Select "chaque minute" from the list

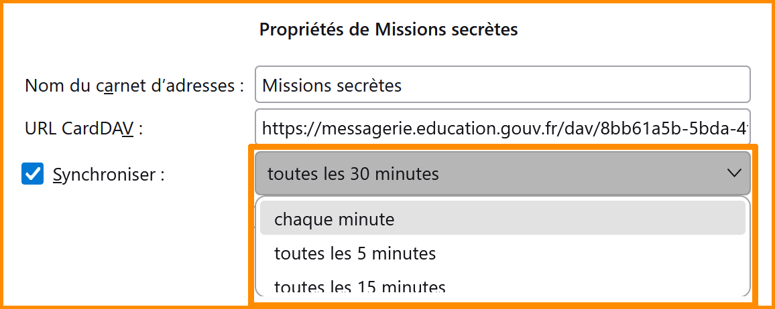(335, 219)
